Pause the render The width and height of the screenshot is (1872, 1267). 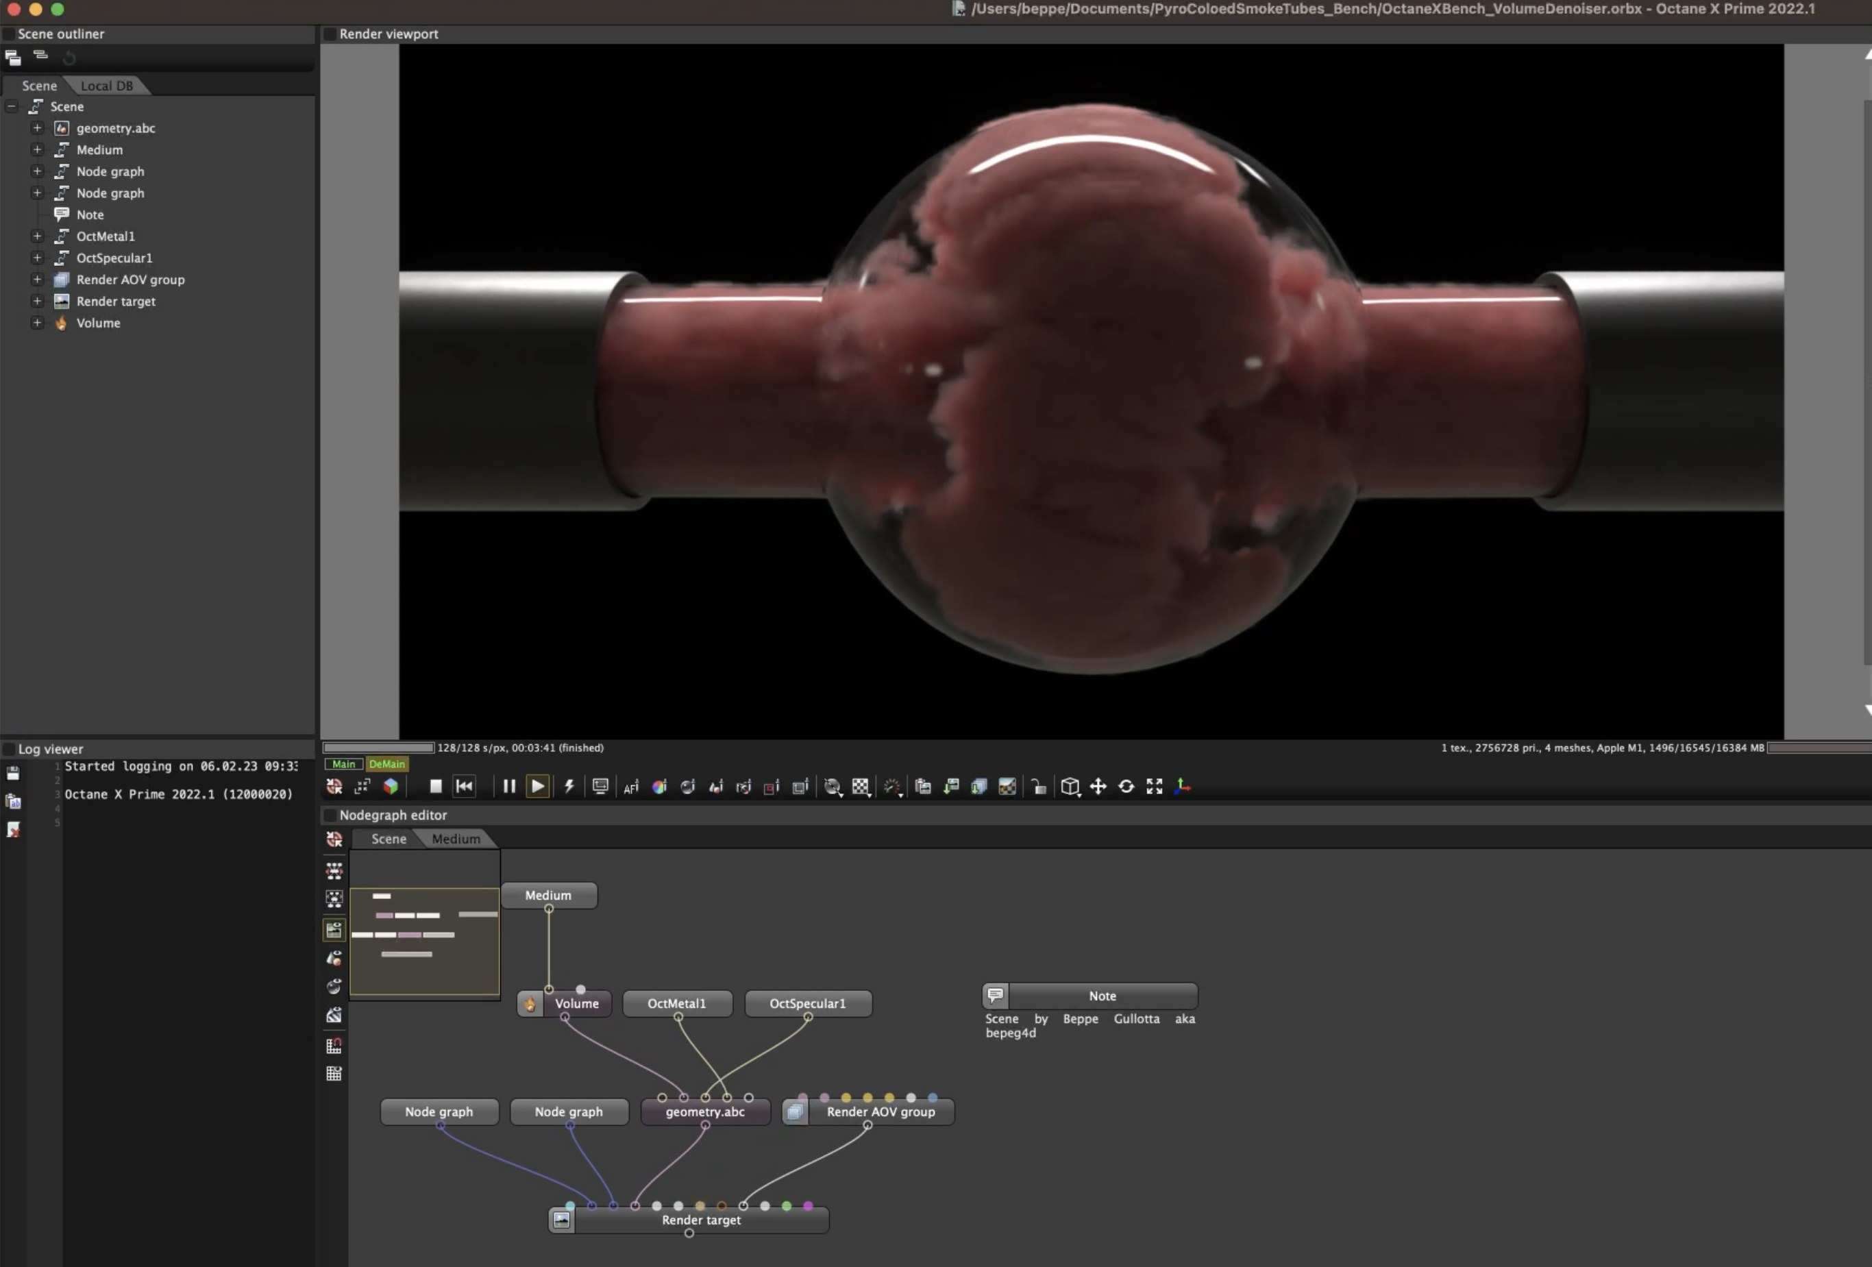(508, 786)
